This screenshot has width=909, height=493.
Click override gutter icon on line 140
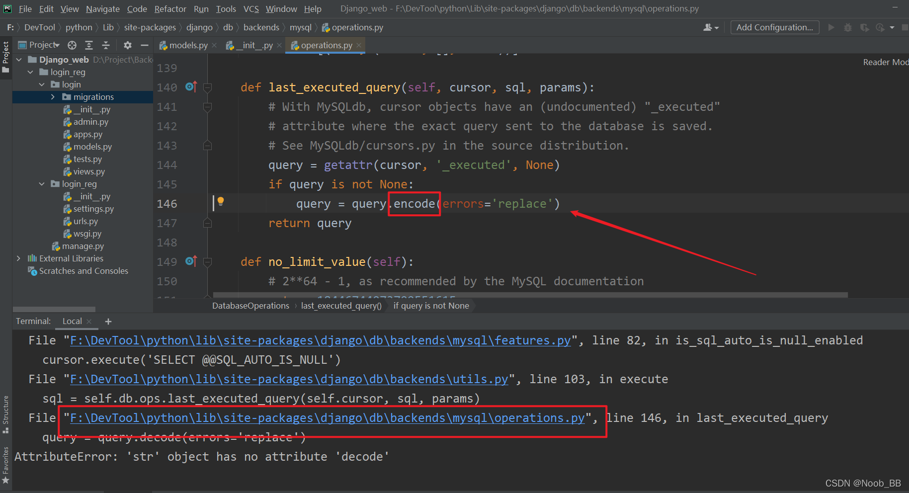[x=191, y=87]
